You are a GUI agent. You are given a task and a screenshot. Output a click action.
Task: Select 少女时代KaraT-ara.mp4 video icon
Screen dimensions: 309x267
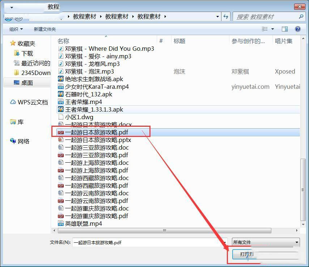click(61, 87)
